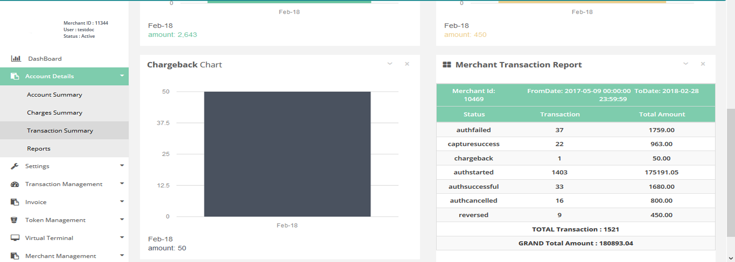Expand the Token Management dropdown arrow
This screenshot has height=262, width=735.
[122, 220]
